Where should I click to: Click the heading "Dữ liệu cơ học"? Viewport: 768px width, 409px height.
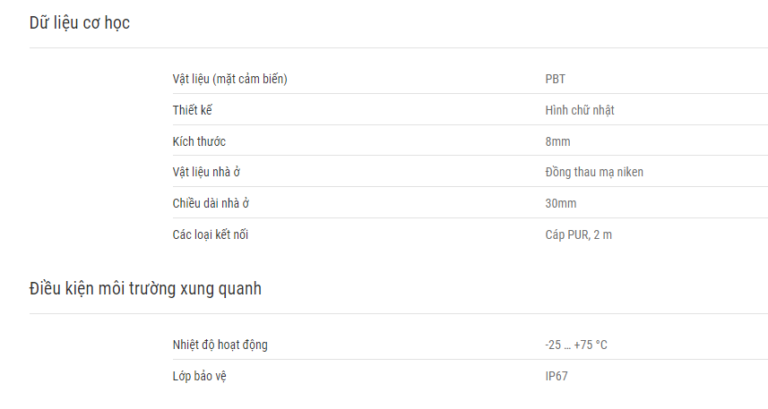(x=80, y=23)
